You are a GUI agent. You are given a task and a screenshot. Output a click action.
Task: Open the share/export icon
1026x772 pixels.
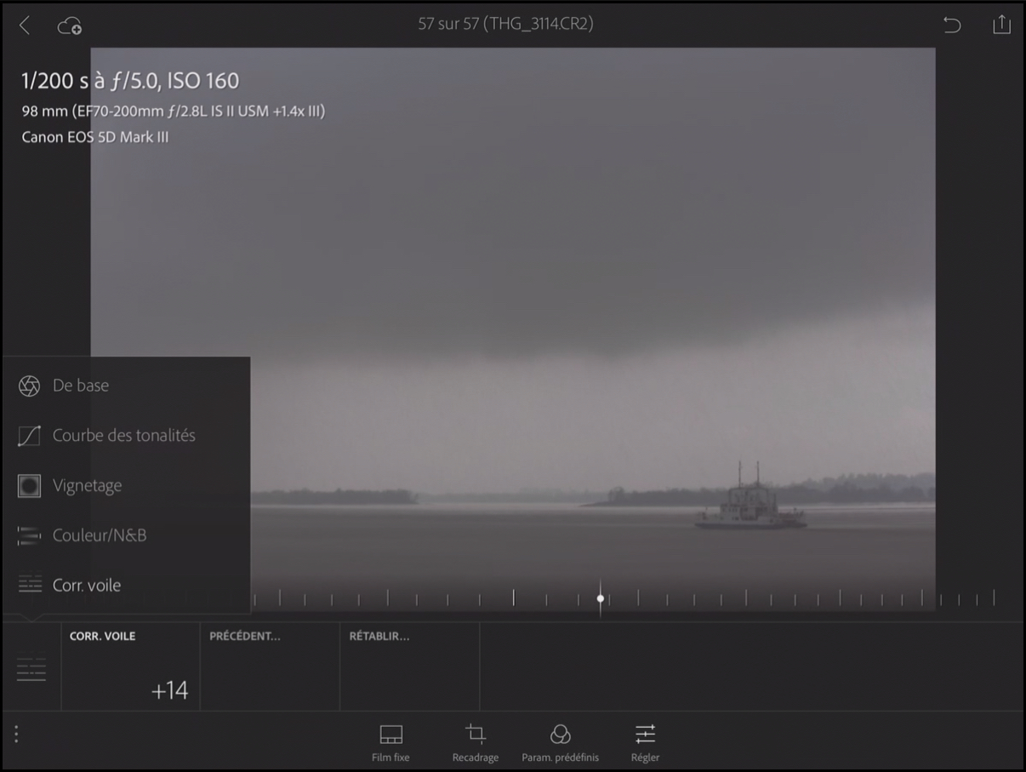(1001, 25)
